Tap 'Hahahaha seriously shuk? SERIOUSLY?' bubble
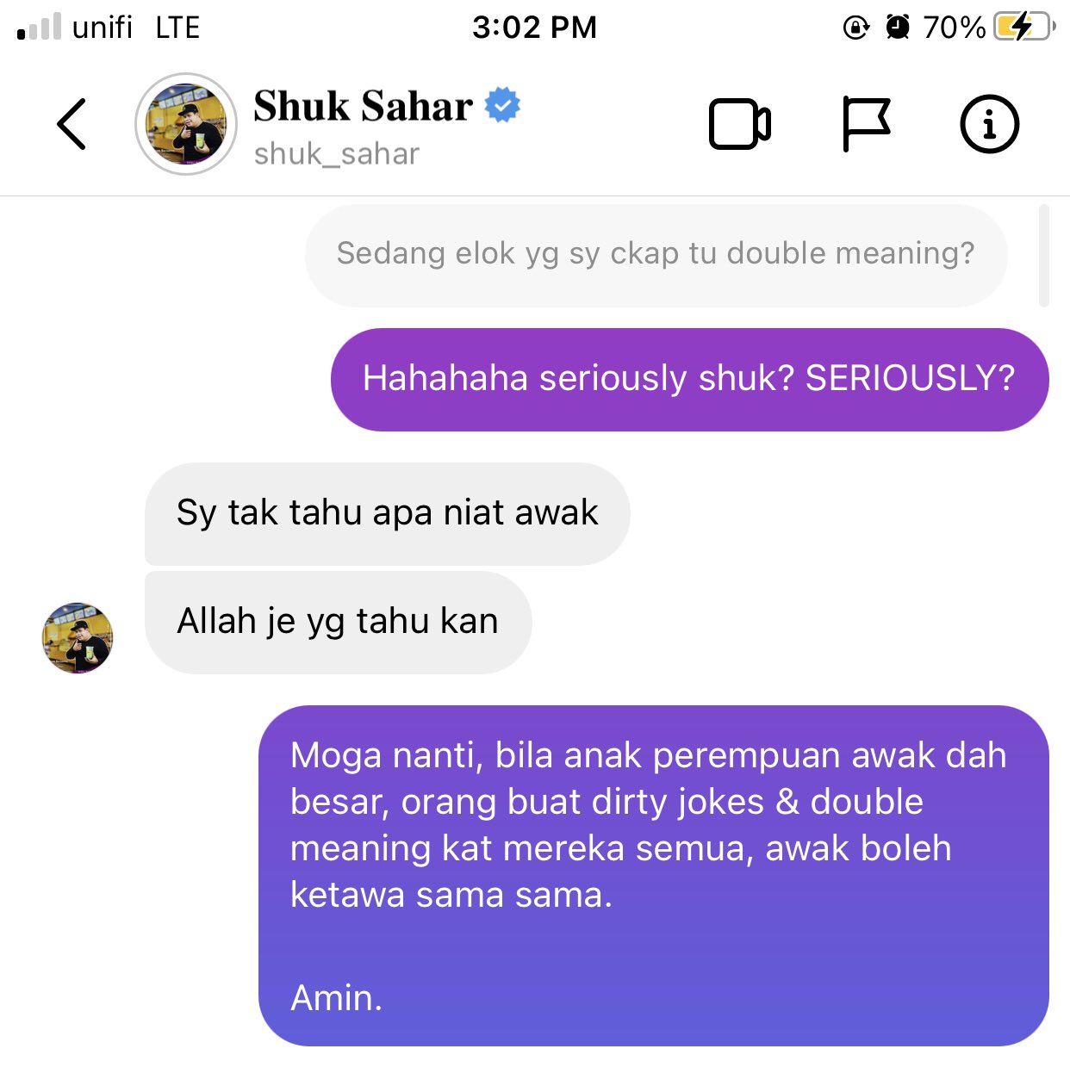1070x1067 pixels. click(x=689, y=379)
